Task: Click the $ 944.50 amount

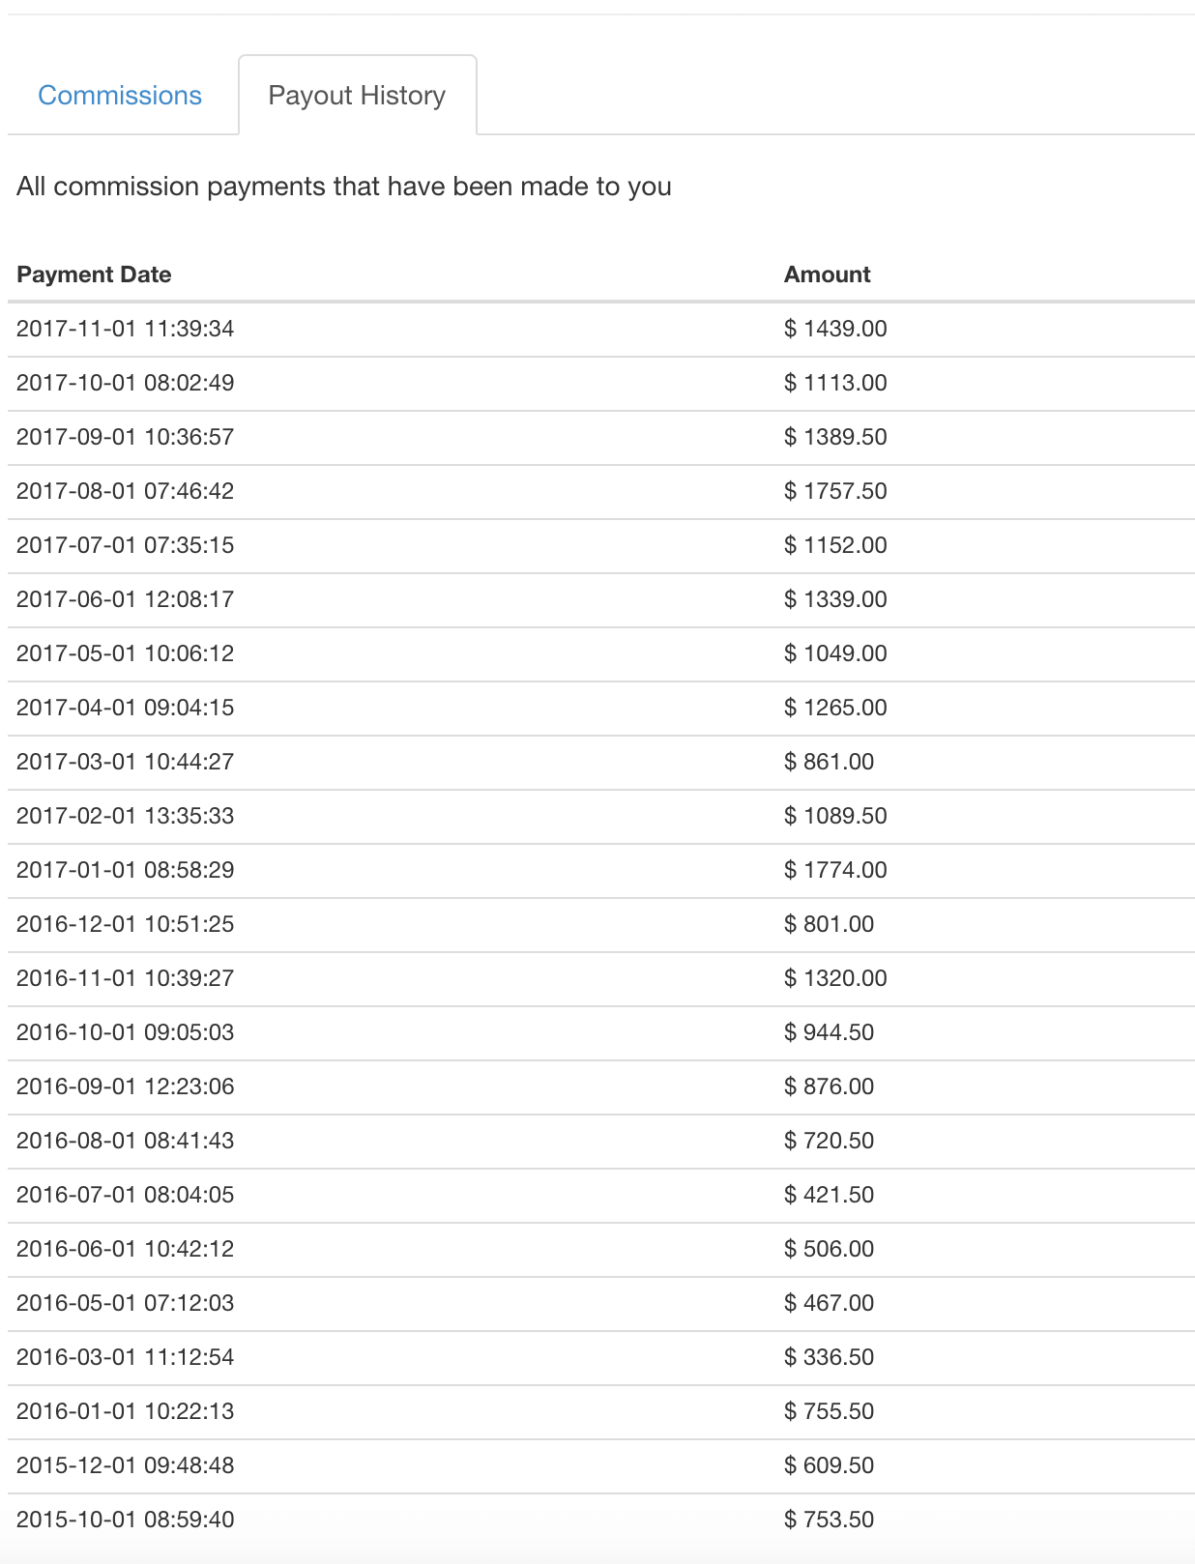Action: click(x=829, y=1032)
